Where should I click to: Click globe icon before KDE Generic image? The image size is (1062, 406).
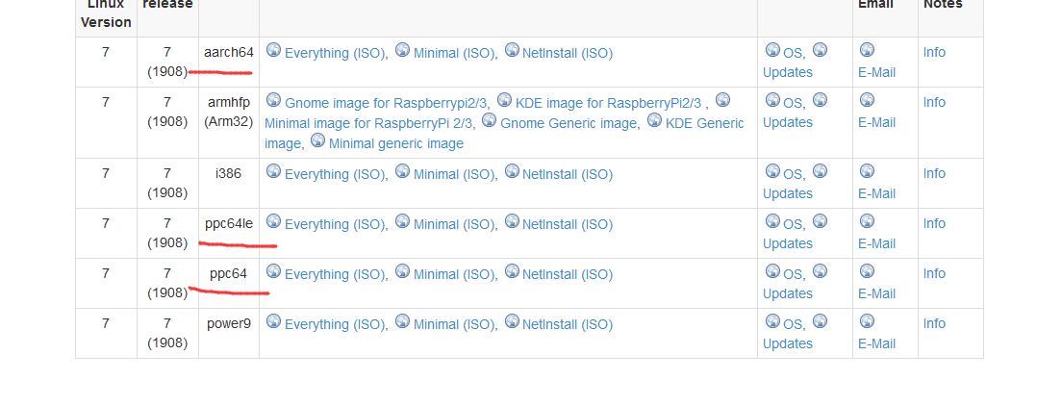pyautogui.click(x=655, y=120)
